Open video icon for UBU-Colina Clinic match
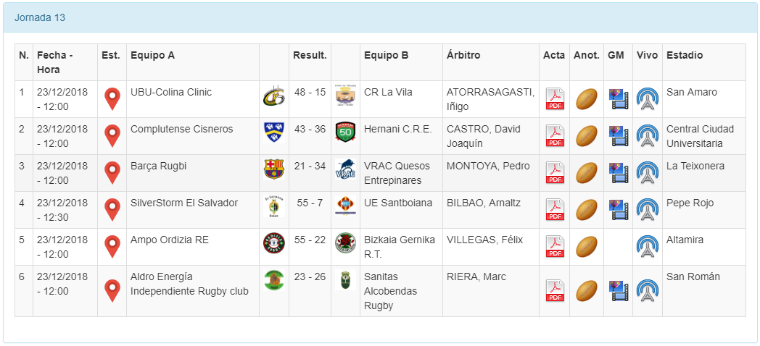 pos(619,98)
